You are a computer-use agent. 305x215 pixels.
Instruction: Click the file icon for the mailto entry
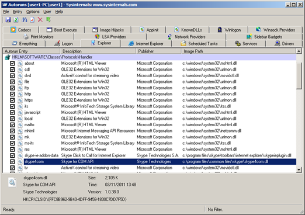(x=20, y=125)
